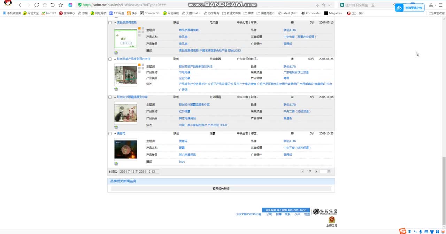Image resolution: width=446 pixels, height=234 pixels.
Task: Open 手机收藏夹 bookmark
Action: [x=12, y=13]
